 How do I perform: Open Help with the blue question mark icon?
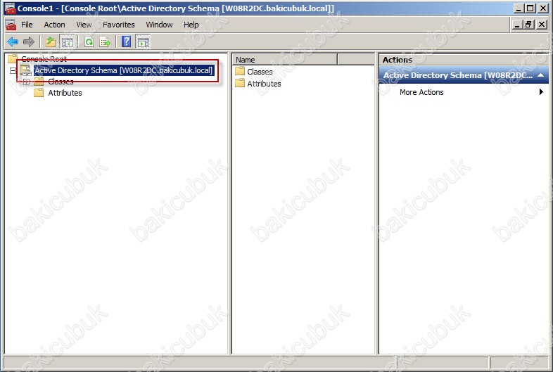(x=126, y=41)
